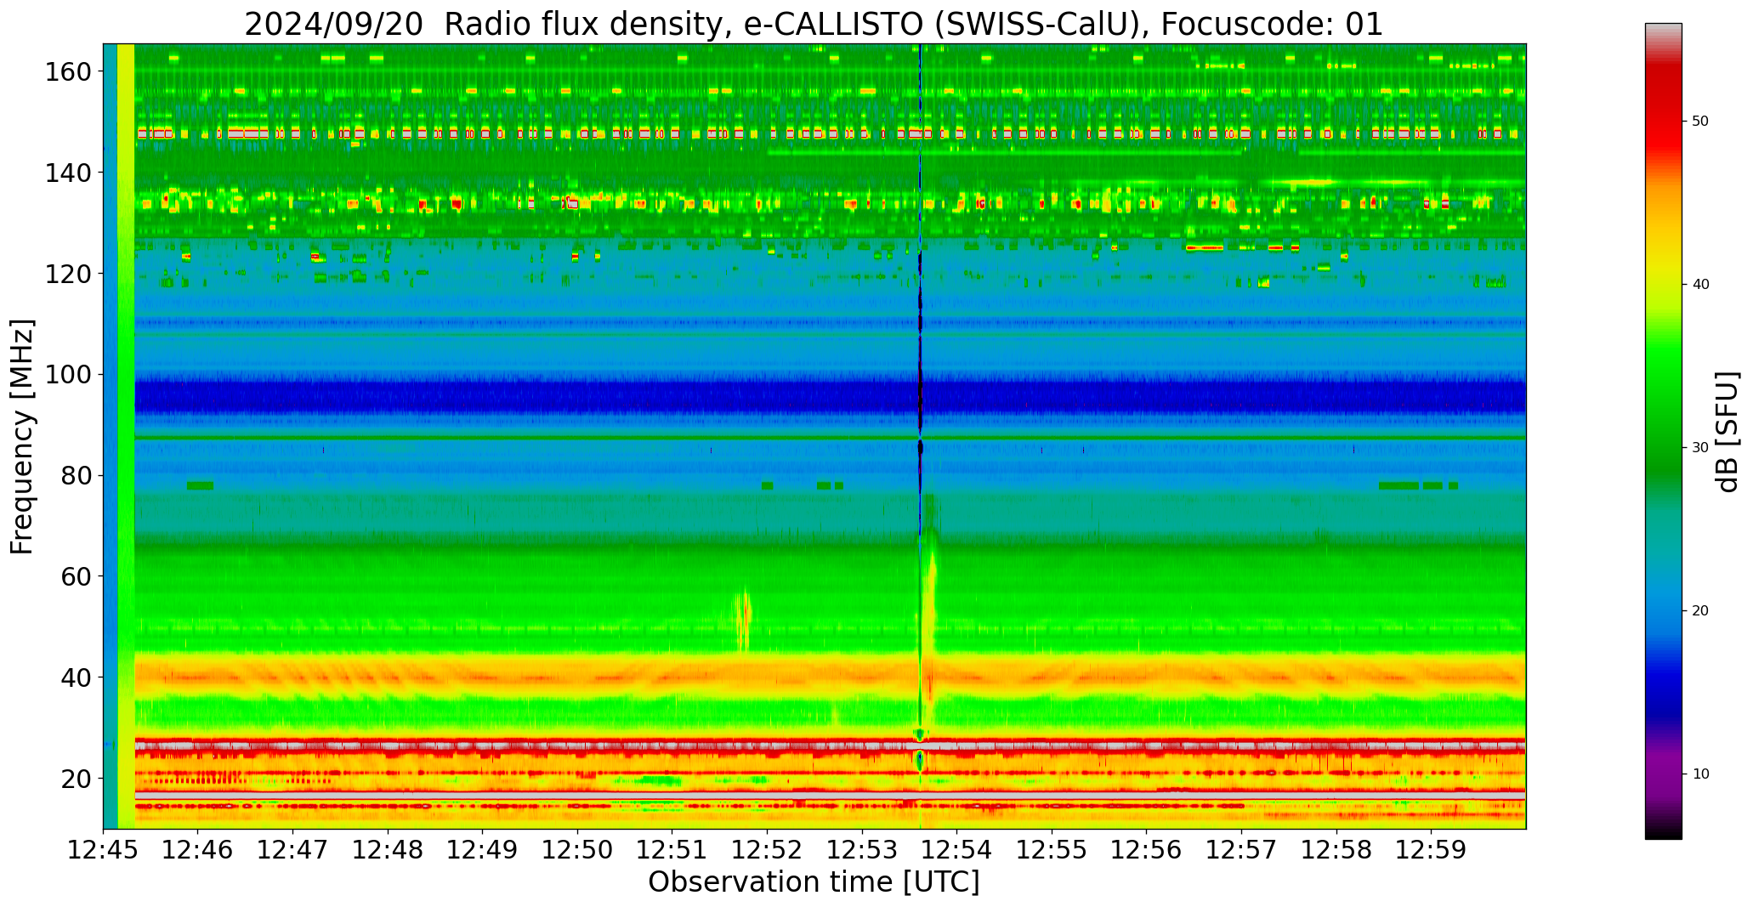The height and width of the screenshot is (907, 1753).
Task: Click the colorbar tick value 40
Action: click(1700, 284)
